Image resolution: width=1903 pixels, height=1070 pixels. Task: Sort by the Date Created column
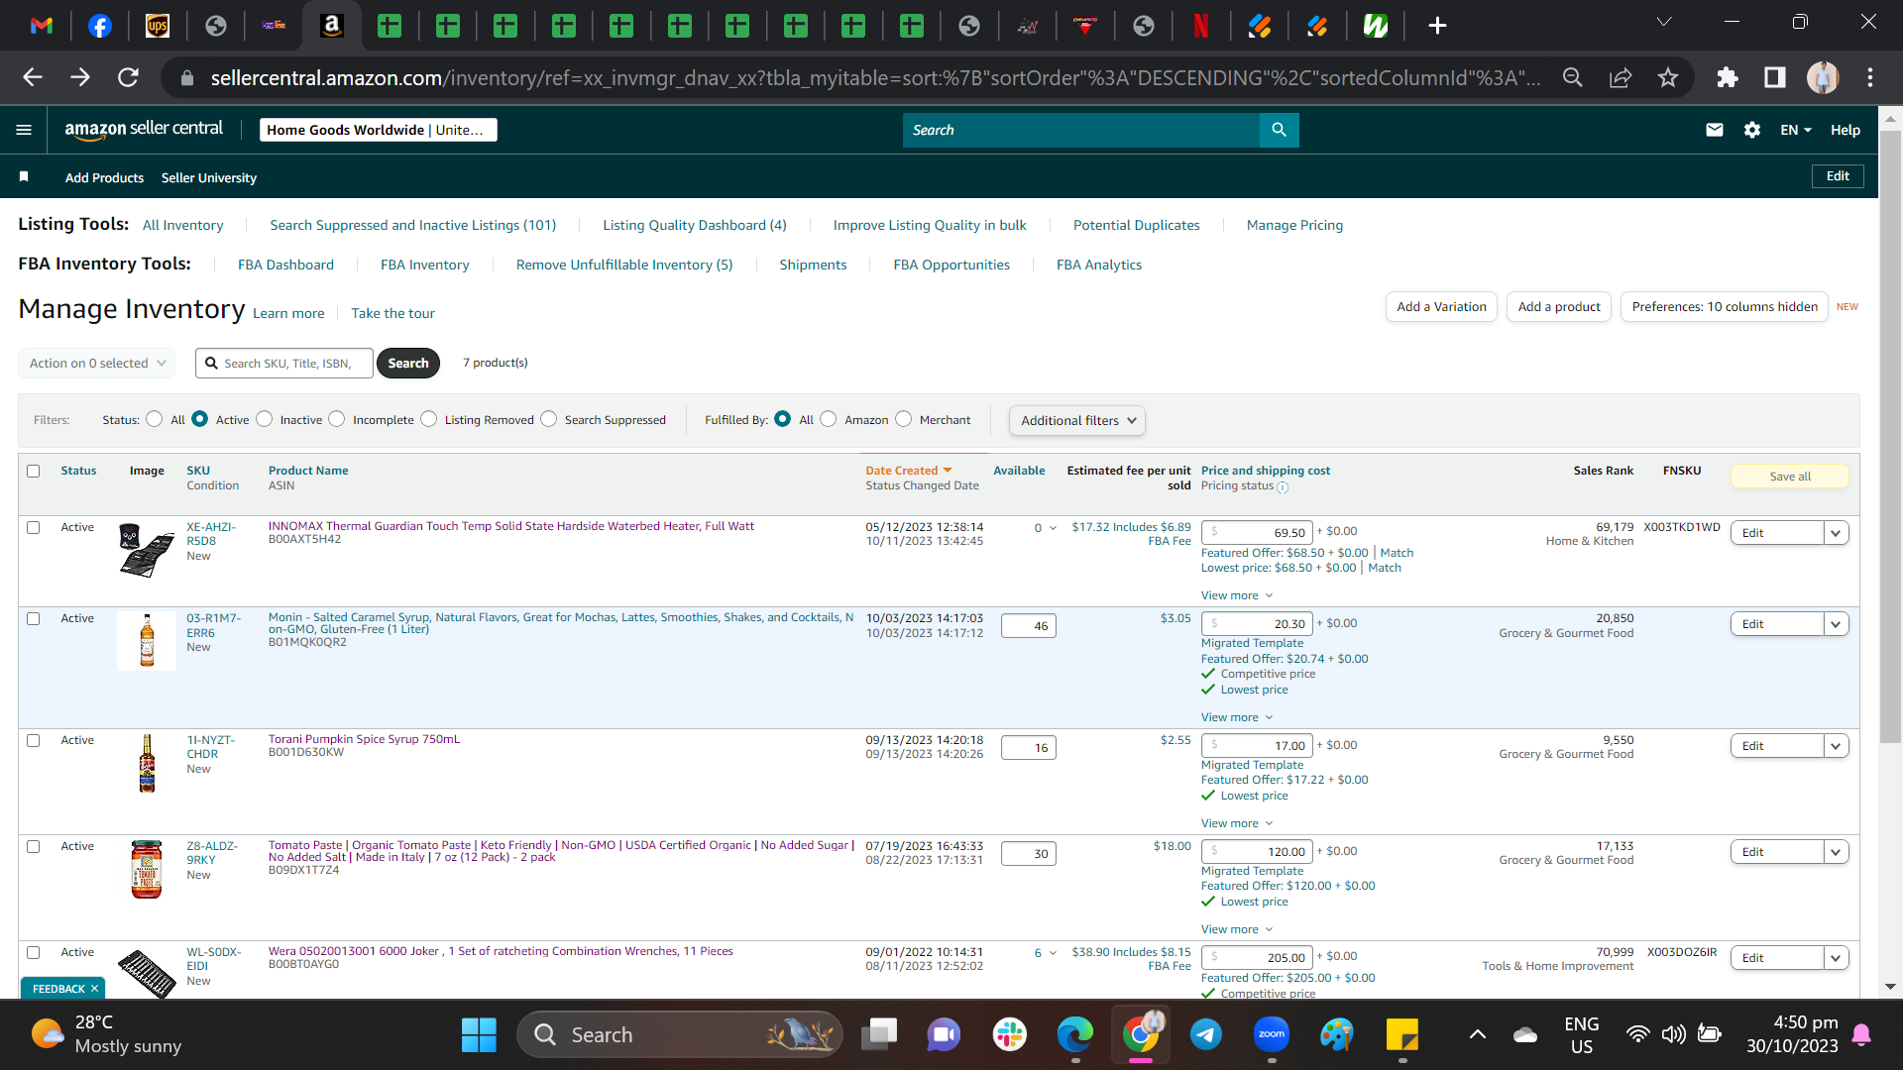908,472
